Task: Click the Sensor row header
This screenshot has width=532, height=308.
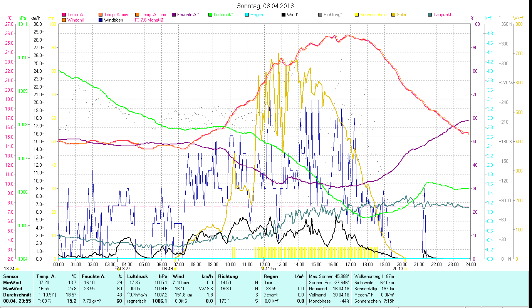Action: [10, 276]
